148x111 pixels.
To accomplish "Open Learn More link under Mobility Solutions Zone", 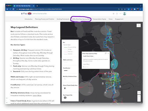I will point(37,95).
